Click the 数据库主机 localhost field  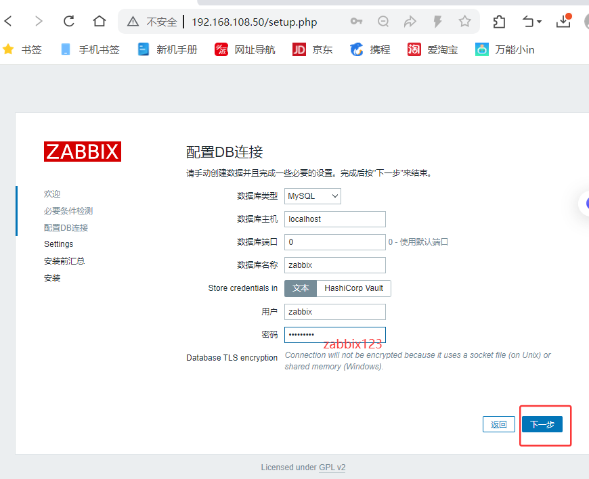[334, 219]
